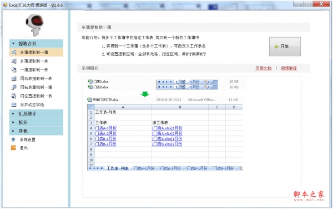The image size is (333, 209).
Task: Select 合并动态字段 table icon
Action: (x=14, y=104)
